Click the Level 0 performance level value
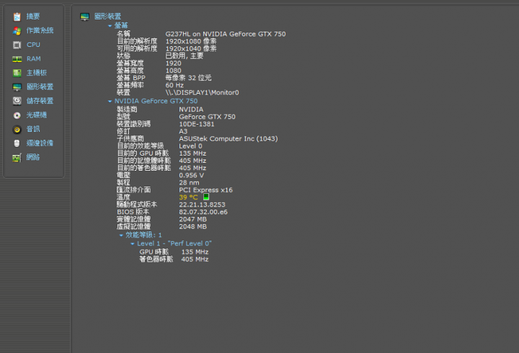This screenshot has height=353, width=519. tap(190, 146)
